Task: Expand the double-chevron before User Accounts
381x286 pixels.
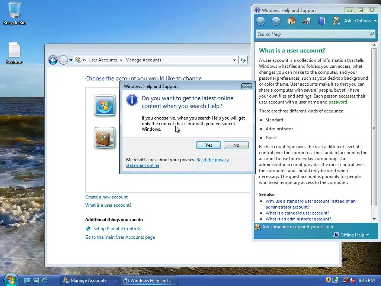Action: point(84,60)
